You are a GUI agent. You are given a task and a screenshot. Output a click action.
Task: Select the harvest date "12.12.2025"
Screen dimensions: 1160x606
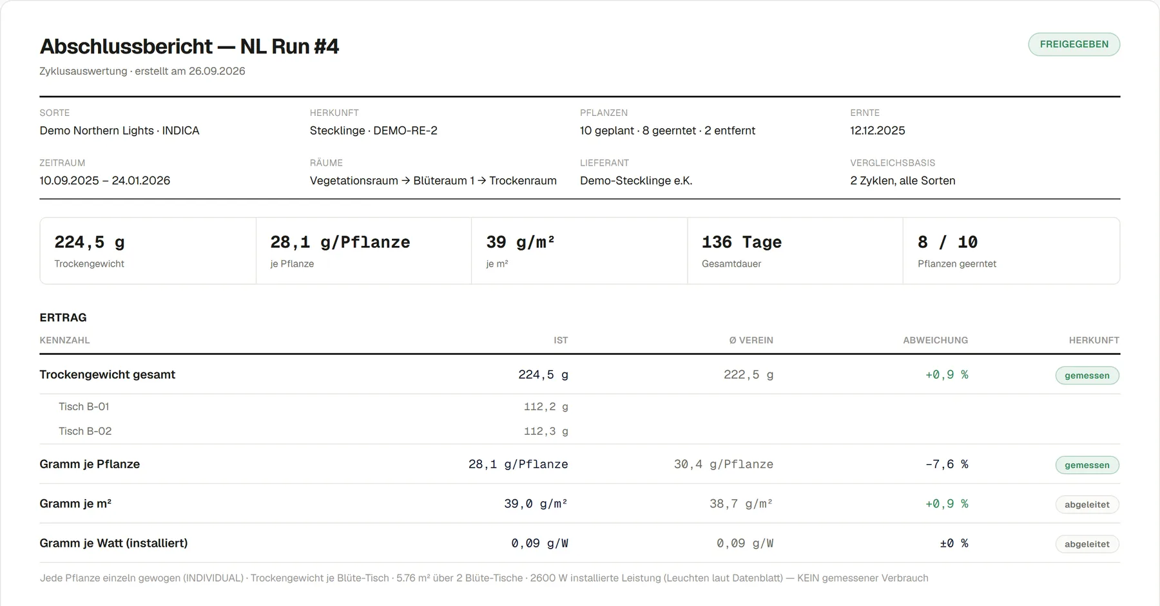tap(877, 130)
